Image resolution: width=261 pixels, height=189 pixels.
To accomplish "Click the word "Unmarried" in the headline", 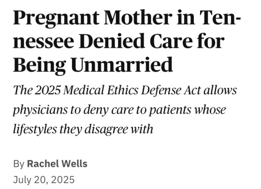I will click(x=122, y=65).
